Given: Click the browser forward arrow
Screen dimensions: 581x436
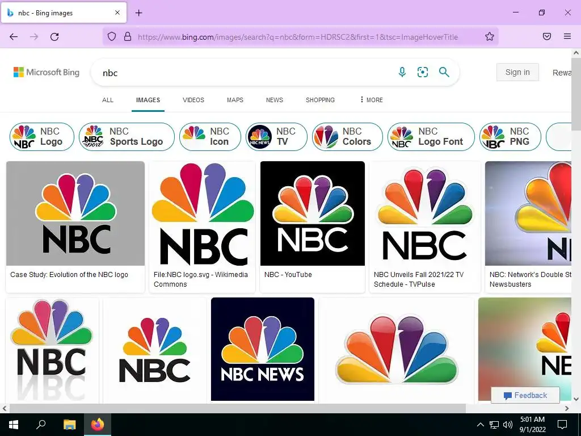Looking at the screenshot, I should (x=34, y=37).
